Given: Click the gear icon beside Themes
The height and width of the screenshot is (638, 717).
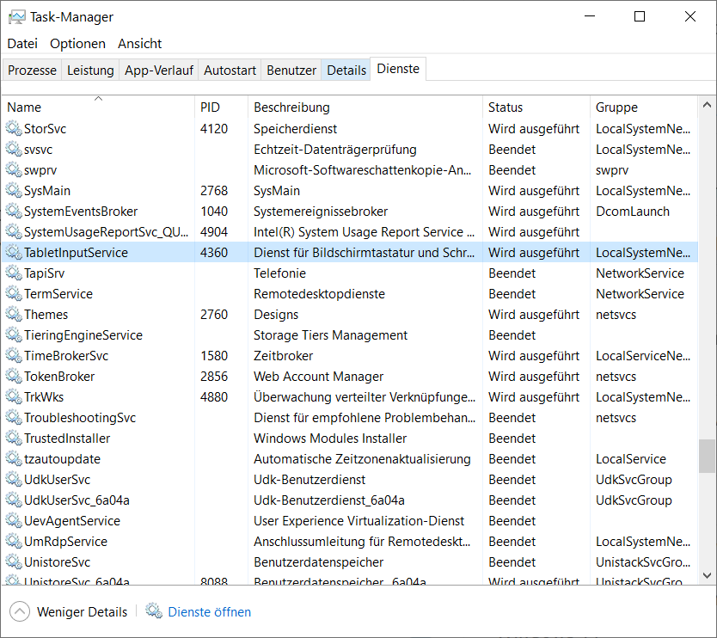Looking at the screenshot, I should point(13,315).
